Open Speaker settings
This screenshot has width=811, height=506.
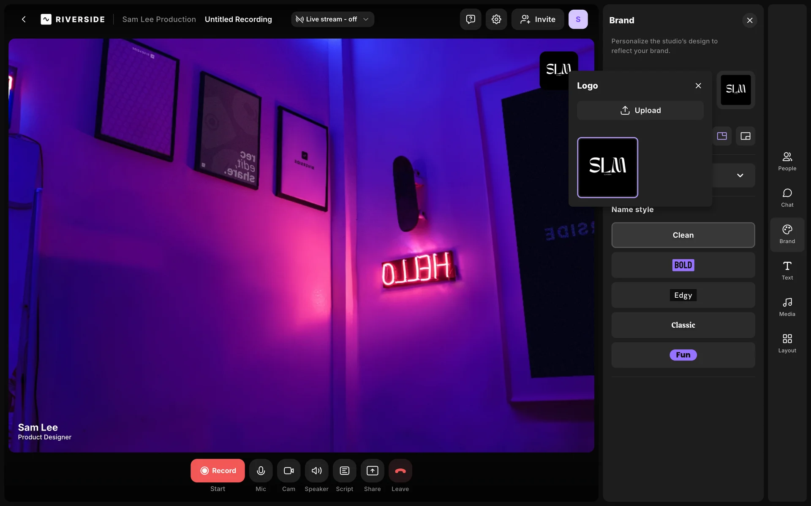click(316, 471)
